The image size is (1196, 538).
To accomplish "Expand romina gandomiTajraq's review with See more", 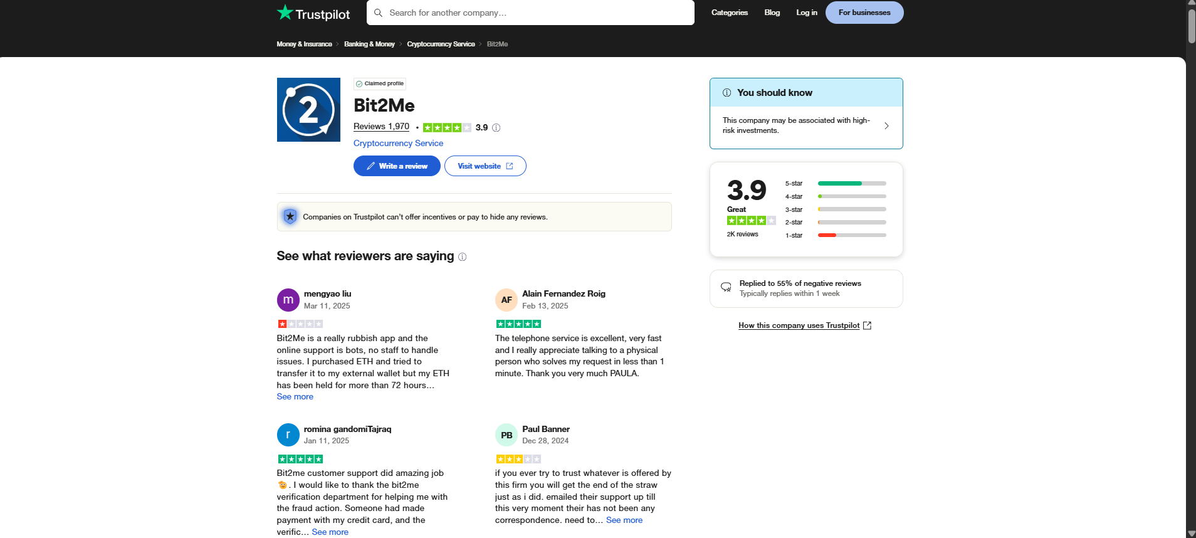I will pyautogui.click(x=330, y=532).
